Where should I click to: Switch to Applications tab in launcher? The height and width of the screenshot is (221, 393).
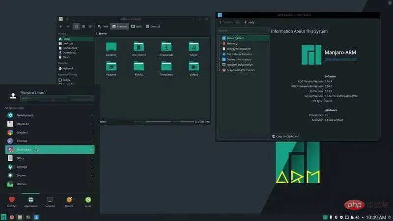tap(30, 202)
